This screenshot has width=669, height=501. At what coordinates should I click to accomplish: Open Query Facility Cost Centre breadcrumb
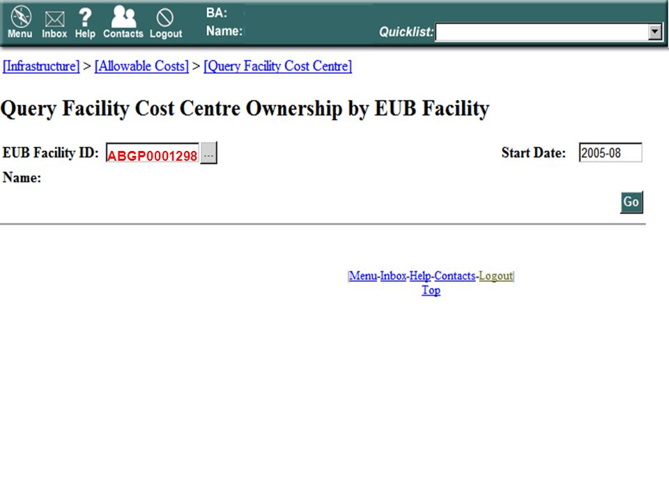278,66
